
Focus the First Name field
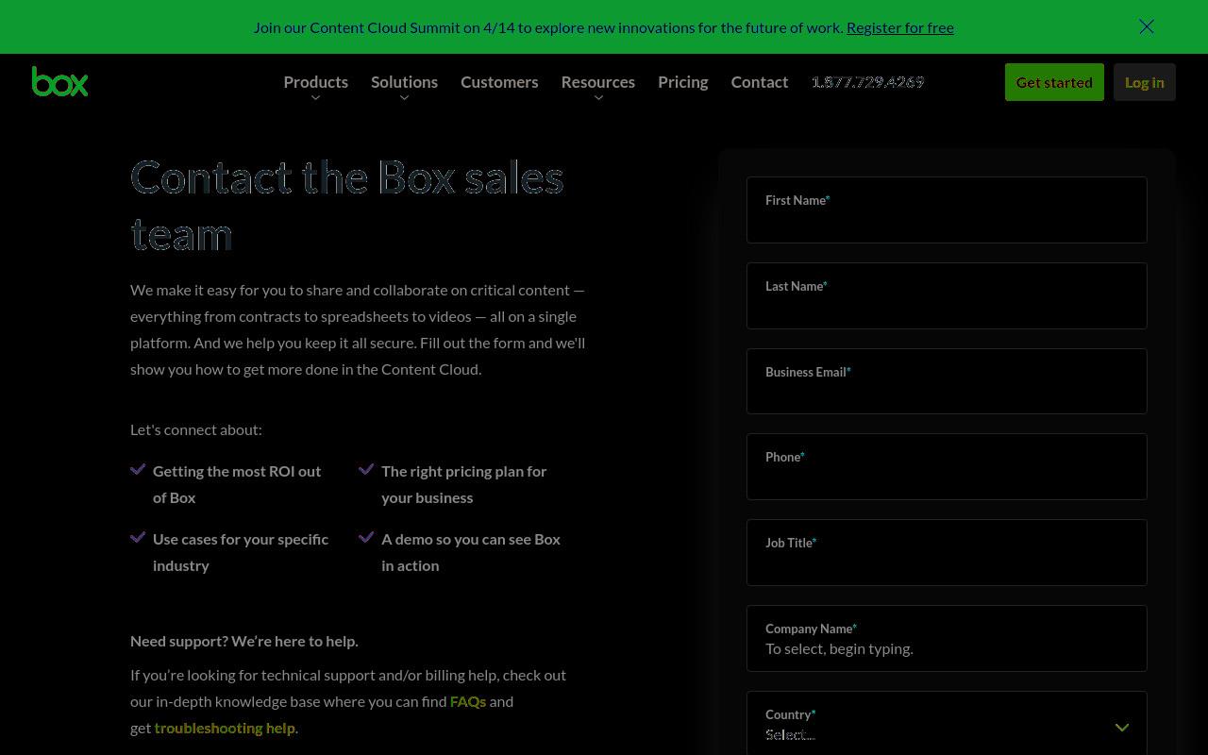947,210
